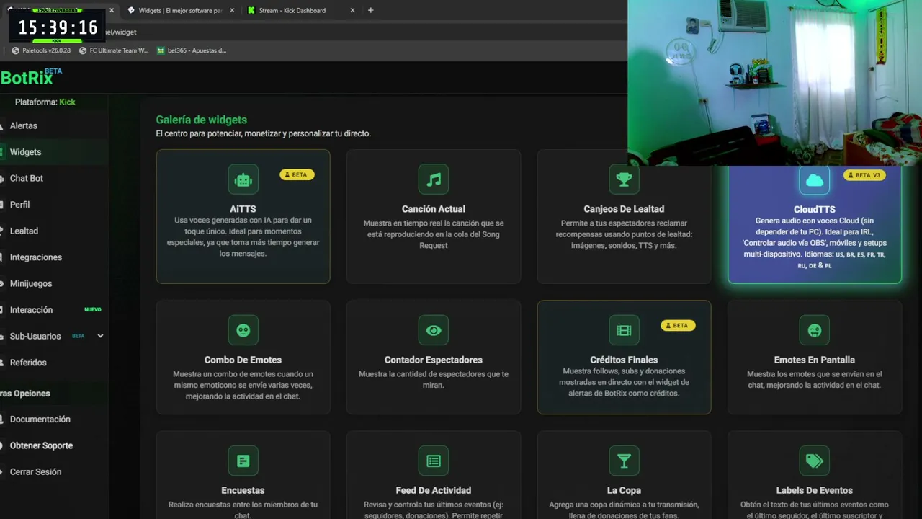Open the bet365 - Apuestas bookmark
Viewport: 922px width, 519px height.
[x=192, y=50]
